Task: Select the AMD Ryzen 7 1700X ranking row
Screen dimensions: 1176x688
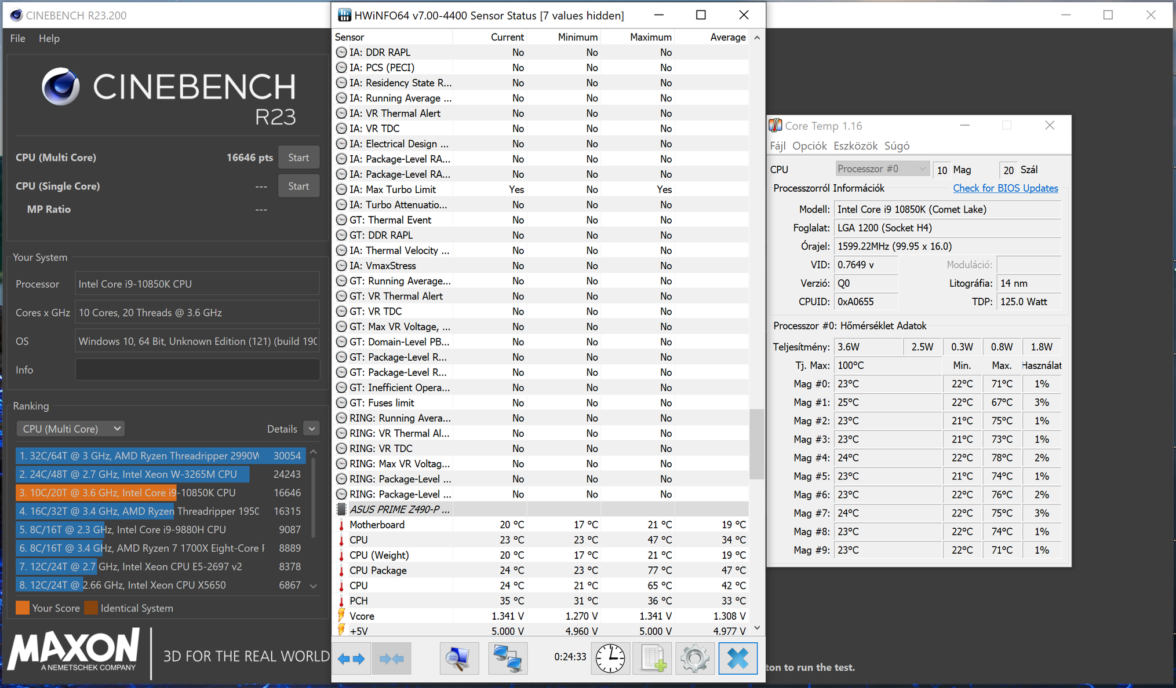Action: pos(161,548)
